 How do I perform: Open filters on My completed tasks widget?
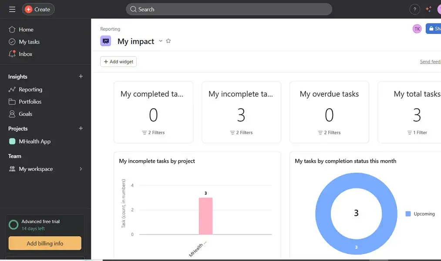[153, 132]
